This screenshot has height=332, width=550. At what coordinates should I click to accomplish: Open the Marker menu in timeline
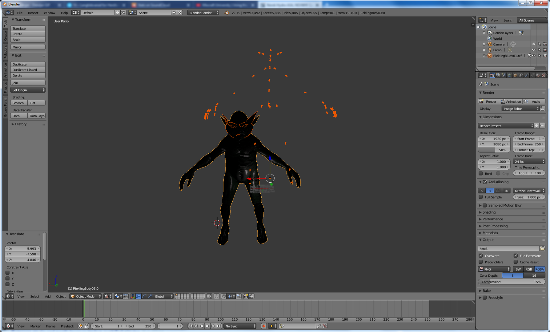(x=35, y=326)
